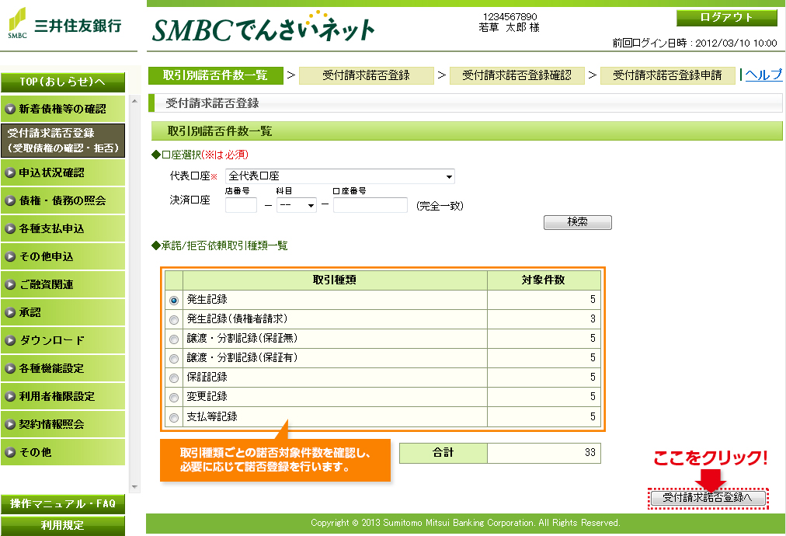Click the 検索 button
Screen dimensions: 786x536
click(578, 222)
